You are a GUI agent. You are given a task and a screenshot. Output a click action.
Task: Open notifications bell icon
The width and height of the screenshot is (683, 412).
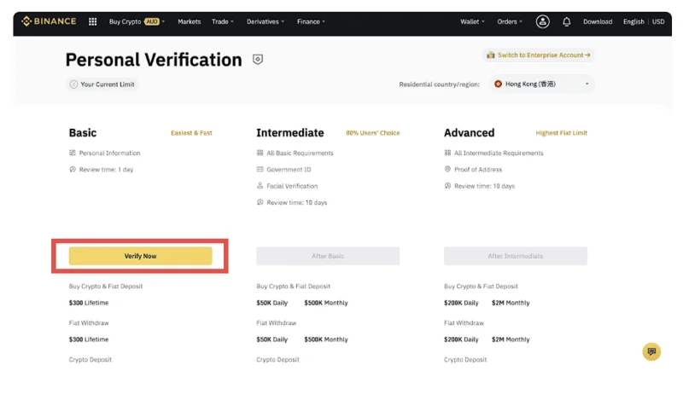(566, 21)
